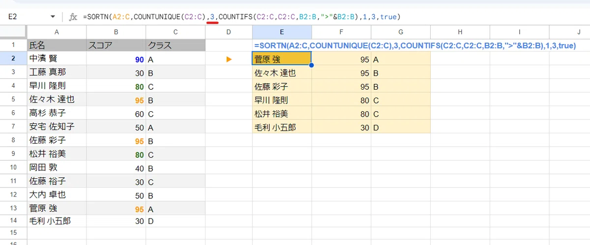Screen dimensions: 590x245
Task: Select cell 中濱 賢 in column A
Action: [57, 59]
